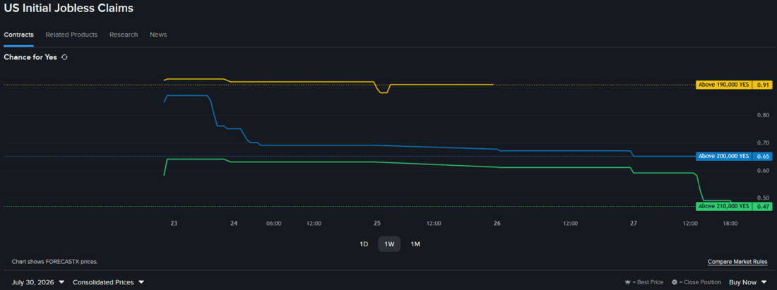Click the crown Best Price legend icon
777x290 pixels.
[628, 282]
